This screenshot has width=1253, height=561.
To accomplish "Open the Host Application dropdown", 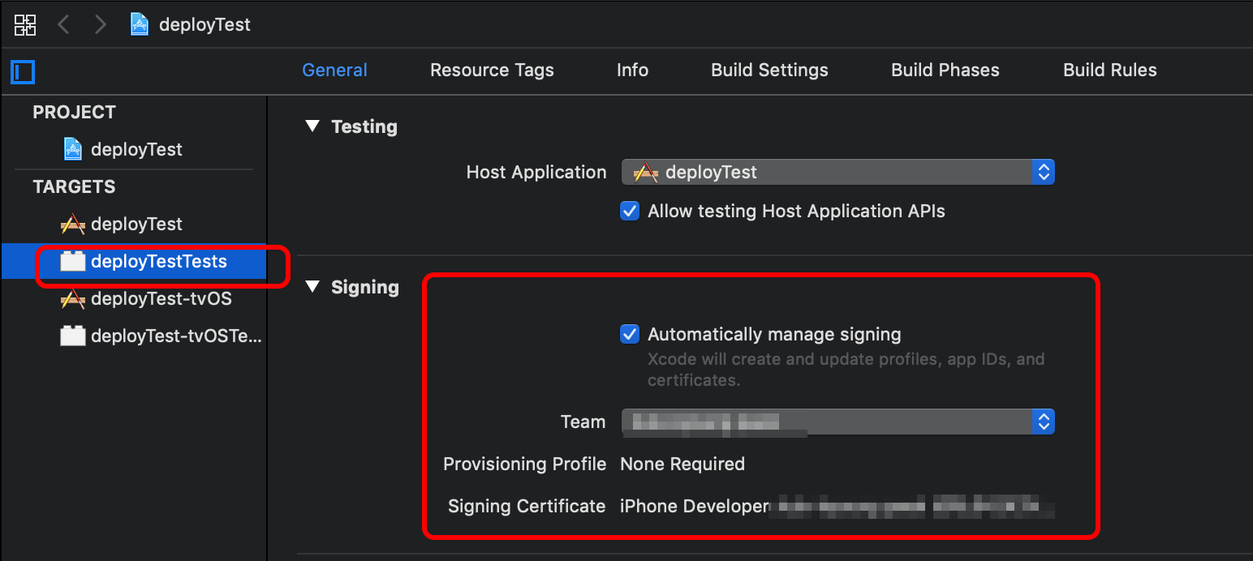I will (838, 172).
